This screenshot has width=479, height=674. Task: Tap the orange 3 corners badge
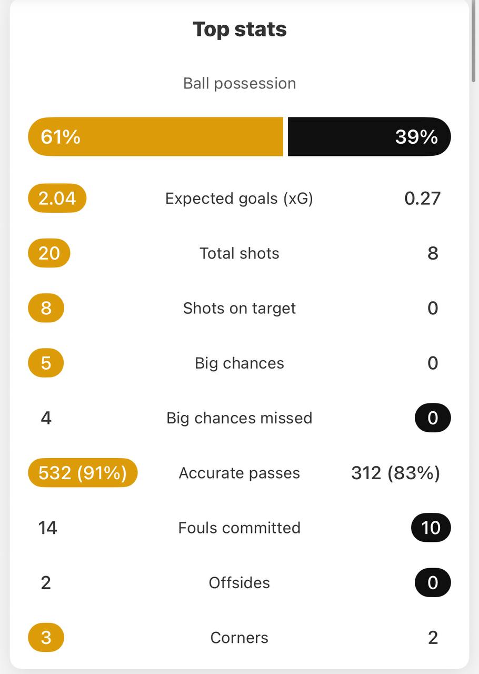(x=46, y=638)
